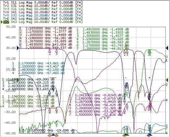This screenshot has height=137, width=170.
Task: Click purple trace end label 4 at right edge
Action: [167, 100]
